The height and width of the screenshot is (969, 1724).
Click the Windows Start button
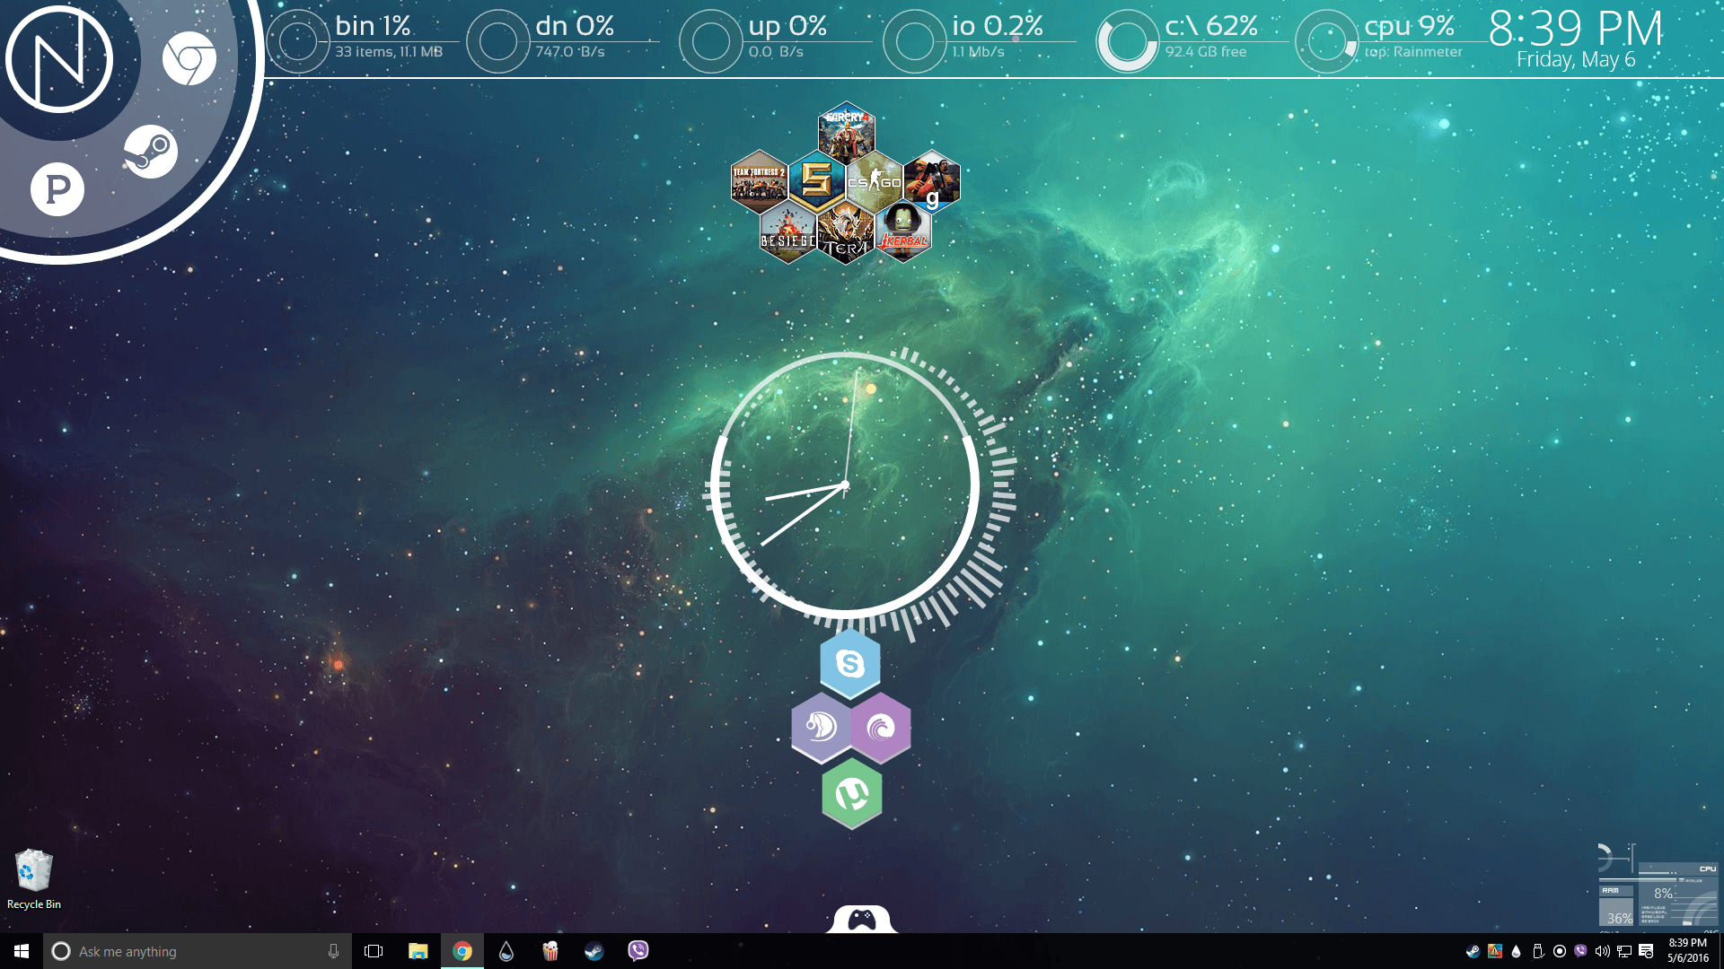point(22,951)
